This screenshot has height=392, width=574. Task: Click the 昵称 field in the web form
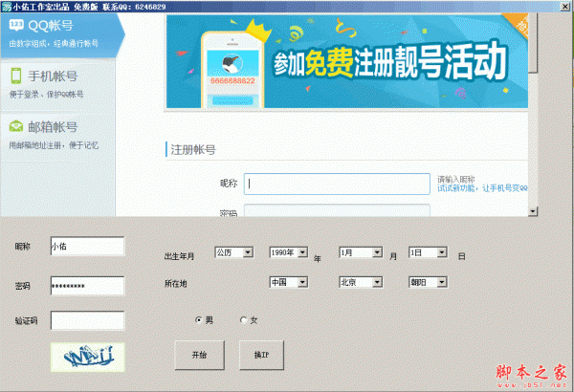tap(337, 184)
